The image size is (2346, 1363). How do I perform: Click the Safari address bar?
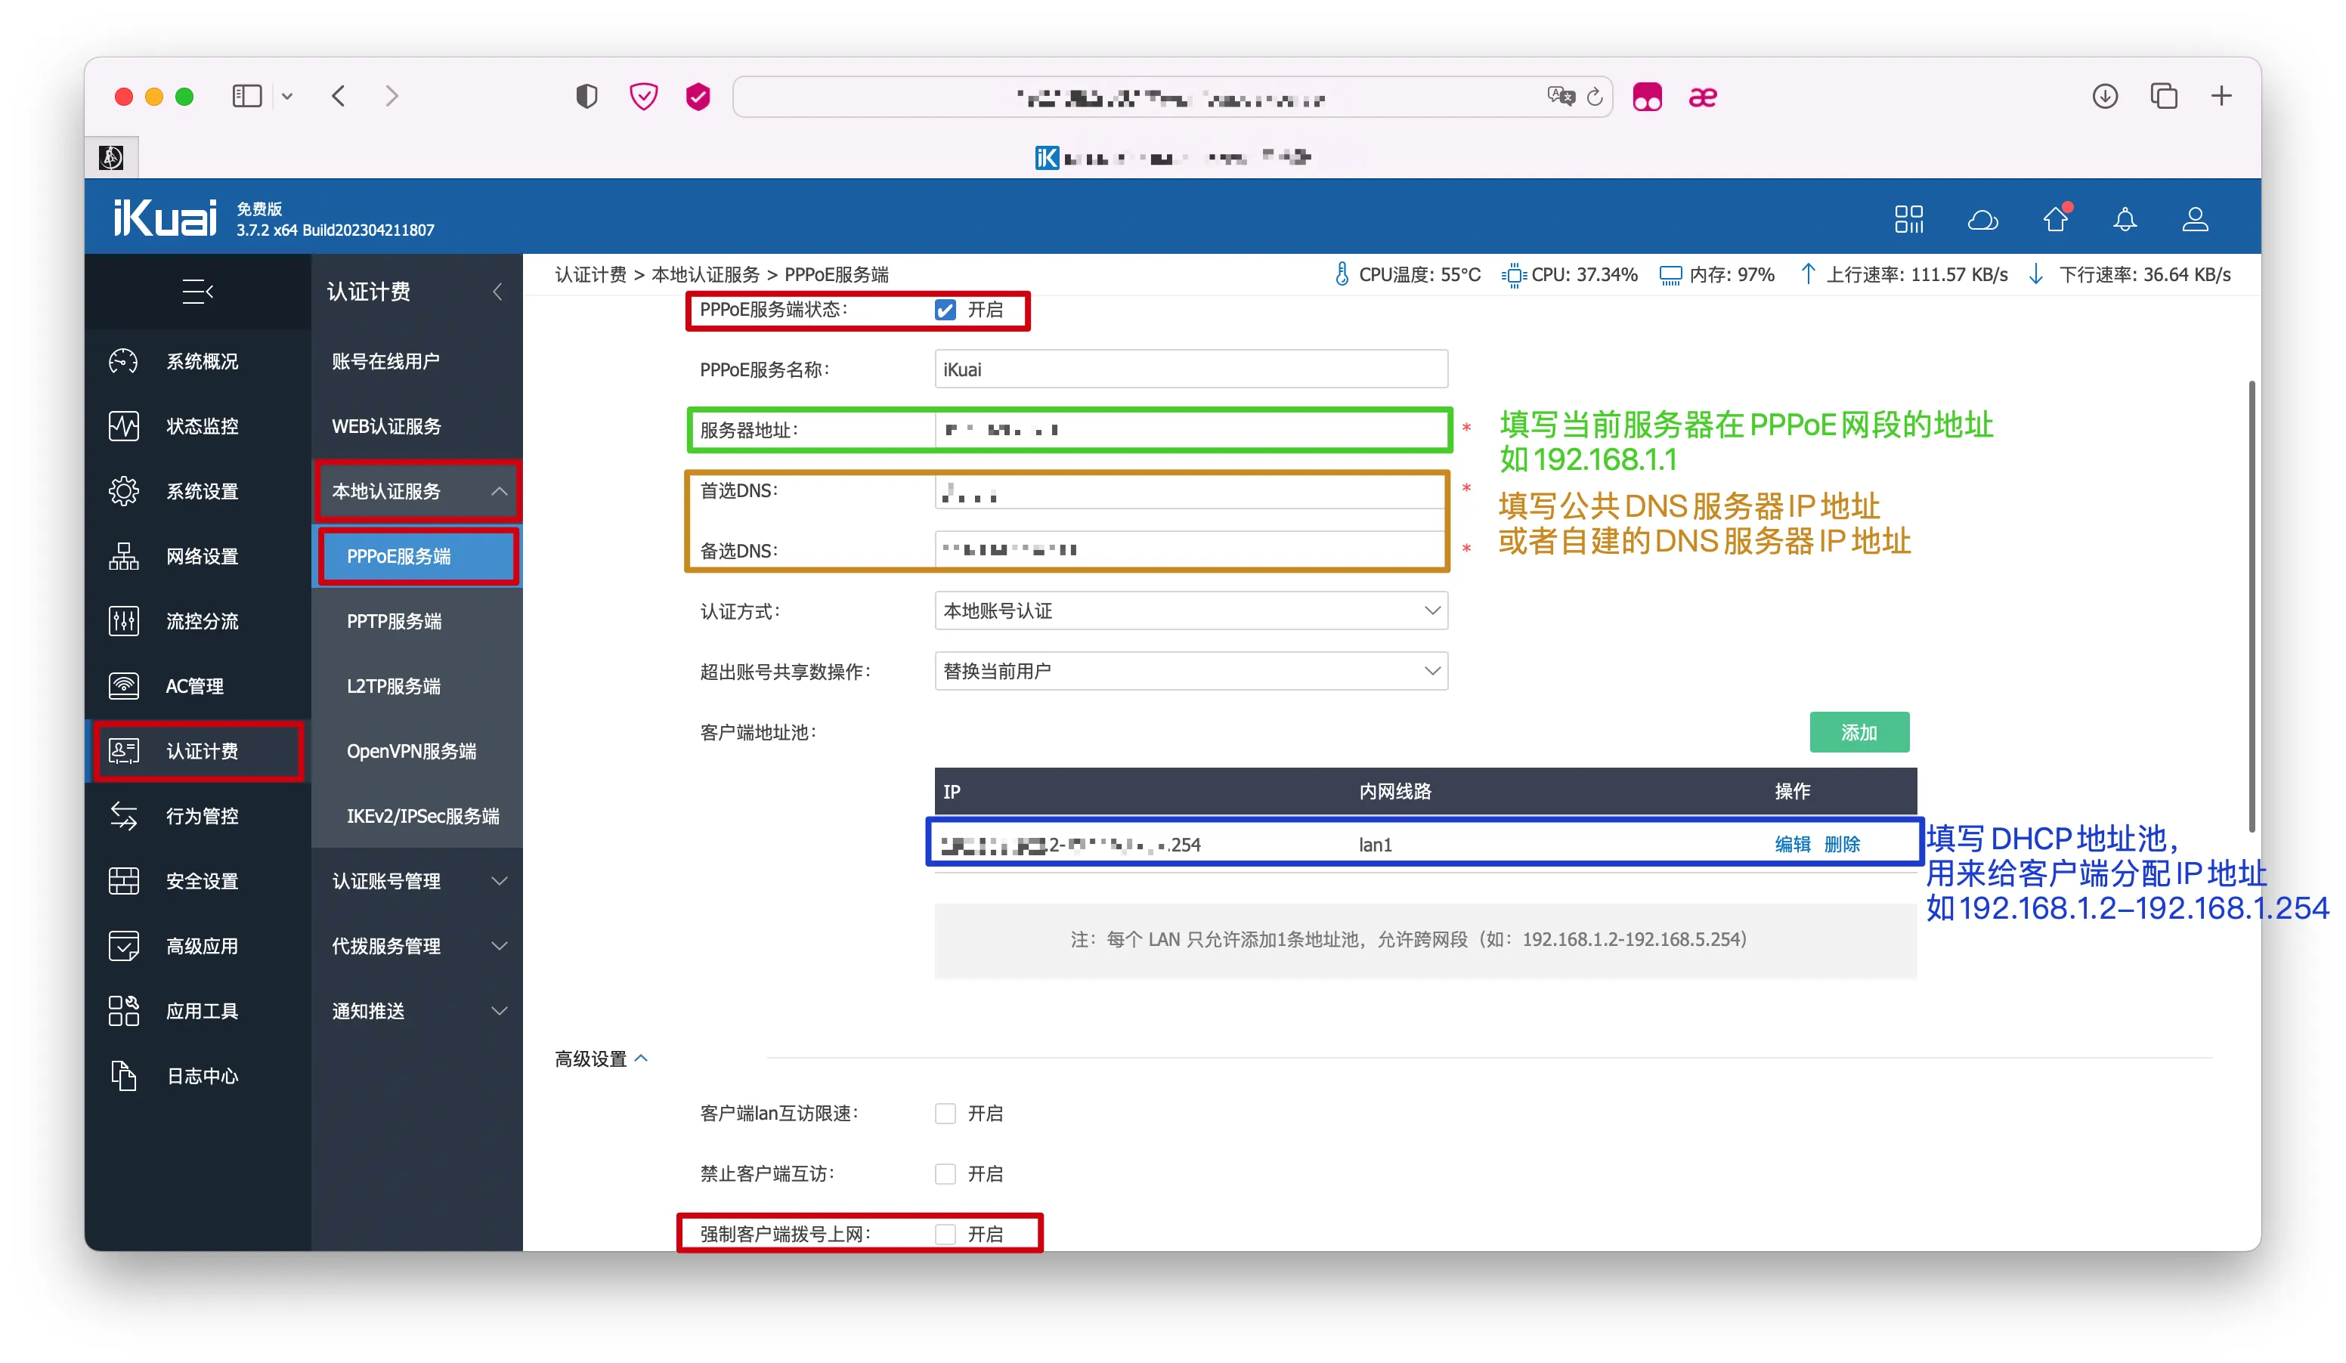[1171, 97]
